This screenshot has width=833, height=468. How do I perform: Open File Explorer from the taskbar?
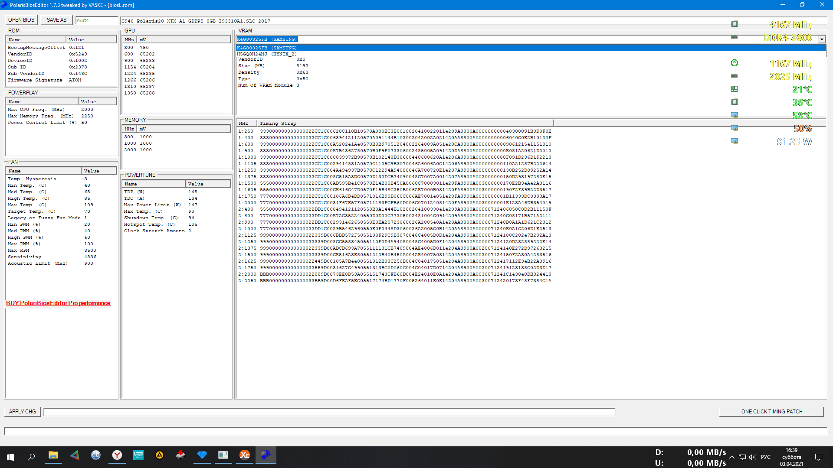(53, 455)
